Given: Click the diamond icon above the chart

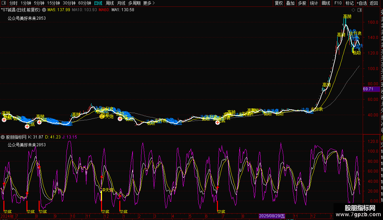Looking at the screenshot, I should tap(354, 10).
